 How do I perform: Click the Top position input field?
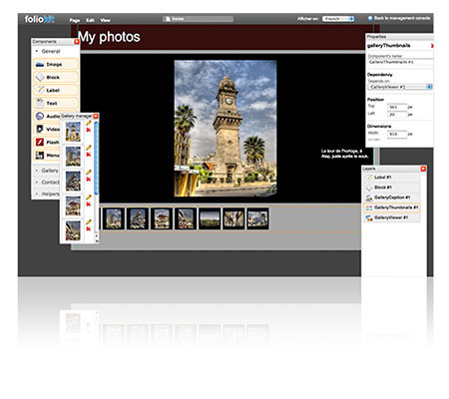(397, 107)
